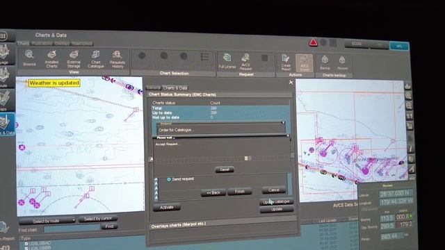This screenshot has height=250, width=445.
Task: Click the Finish button
Action: (239, 192)
